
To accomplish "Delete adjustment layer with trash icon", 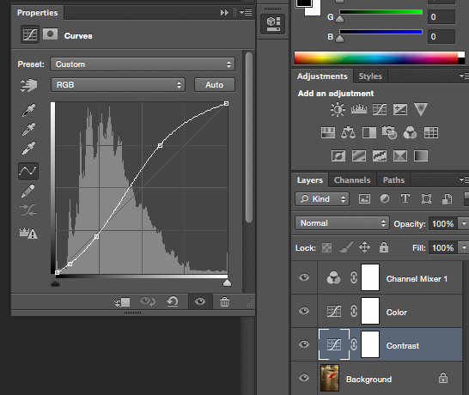I will click(225, 301).
